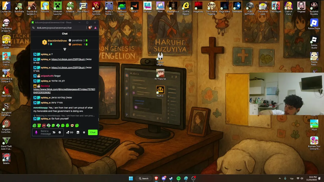The height and width of the screenshot is (182, 324).
Task: Select Muck desktop icon
Action: tap(314, 125)
